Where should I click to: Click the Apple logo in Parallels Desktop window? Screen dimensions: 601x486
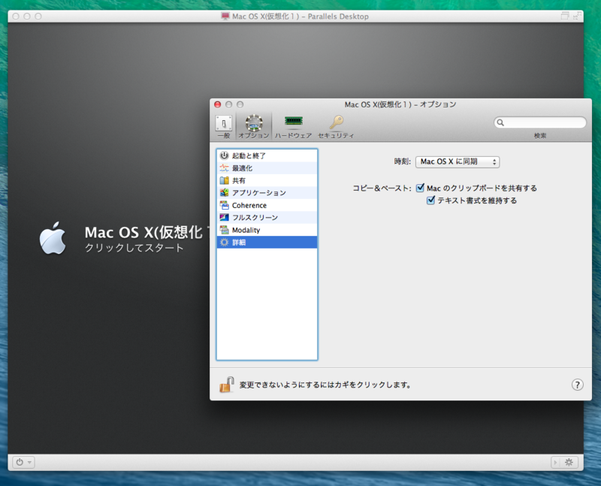[53, 238]
